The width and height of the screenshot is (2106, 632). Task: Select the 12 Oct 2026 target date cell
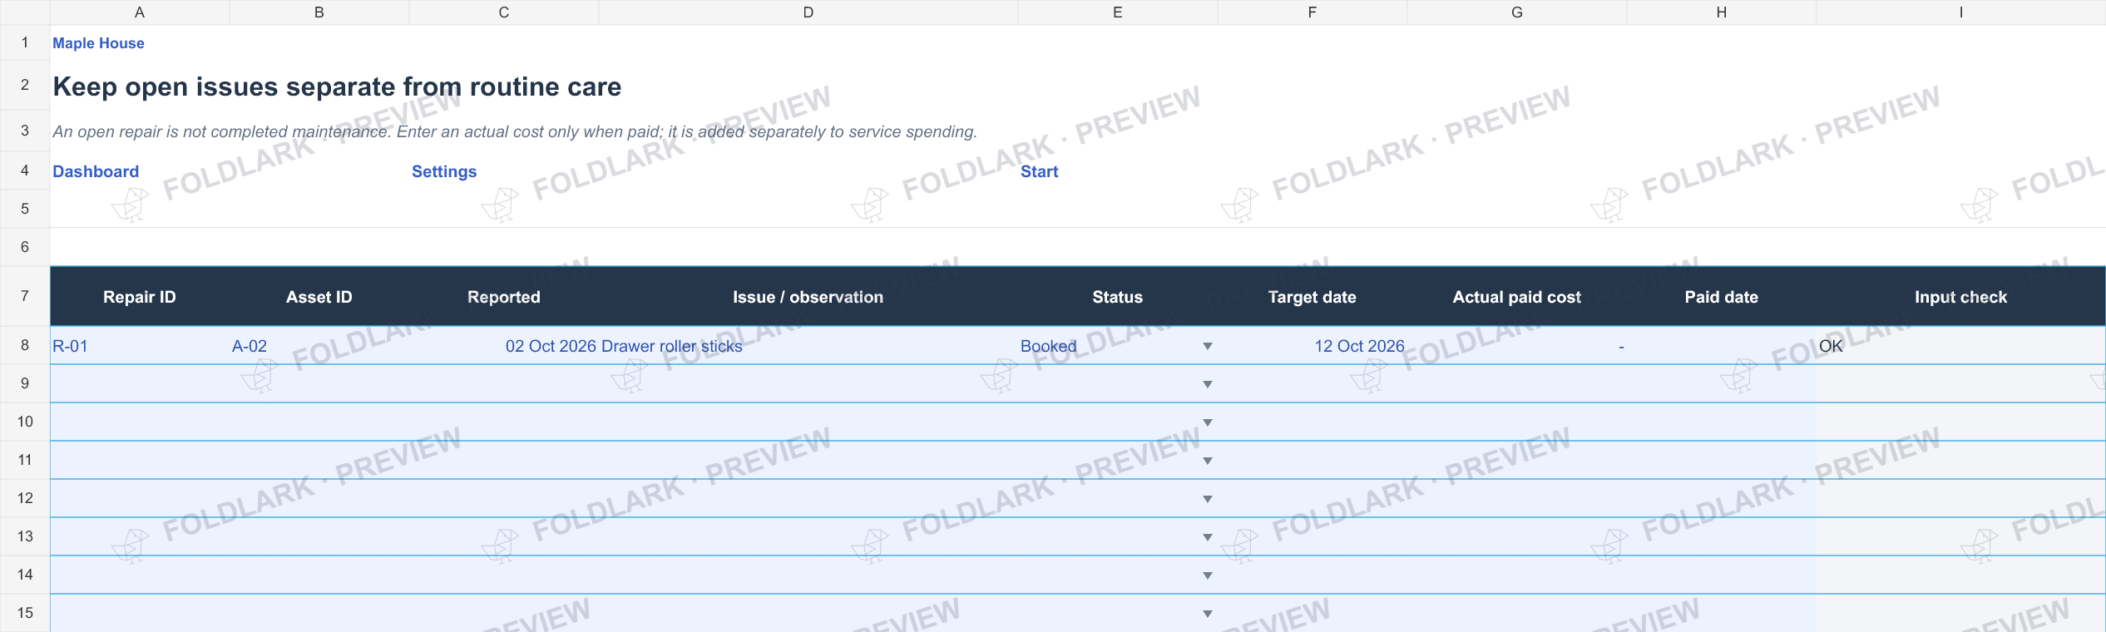coord(1313,346)
